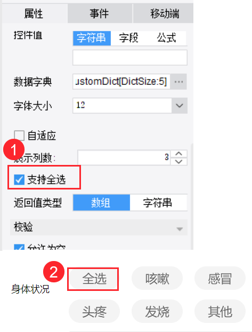
Task: Enable the 自适应 checkbox
Action: tap(19, 136)
